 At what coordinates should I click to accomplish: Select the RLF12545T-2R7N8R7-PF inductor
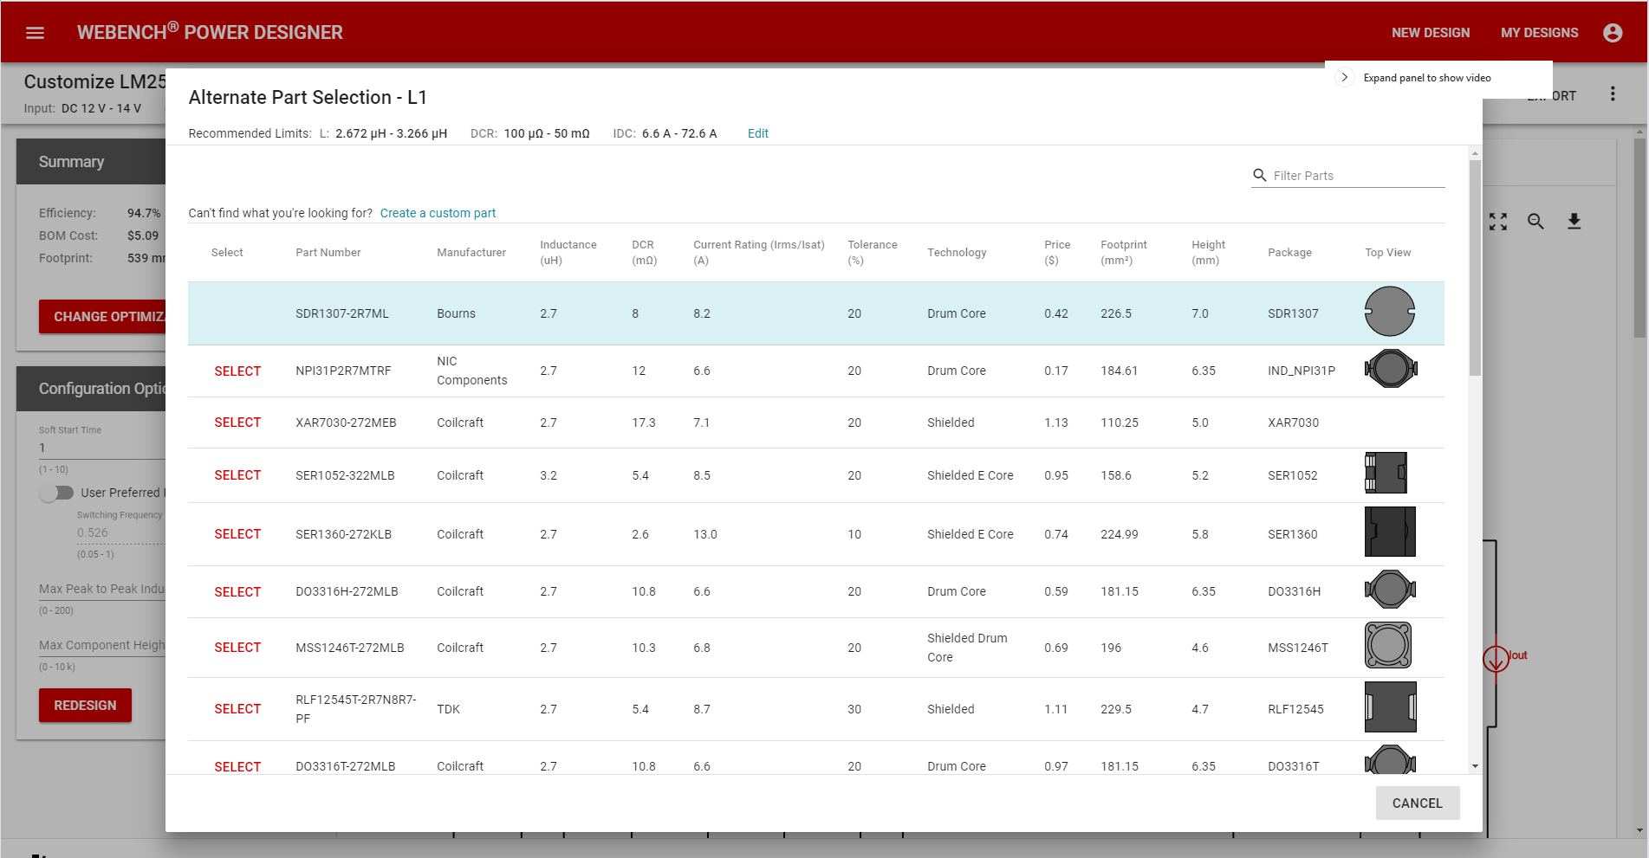(x=237, y=709)
